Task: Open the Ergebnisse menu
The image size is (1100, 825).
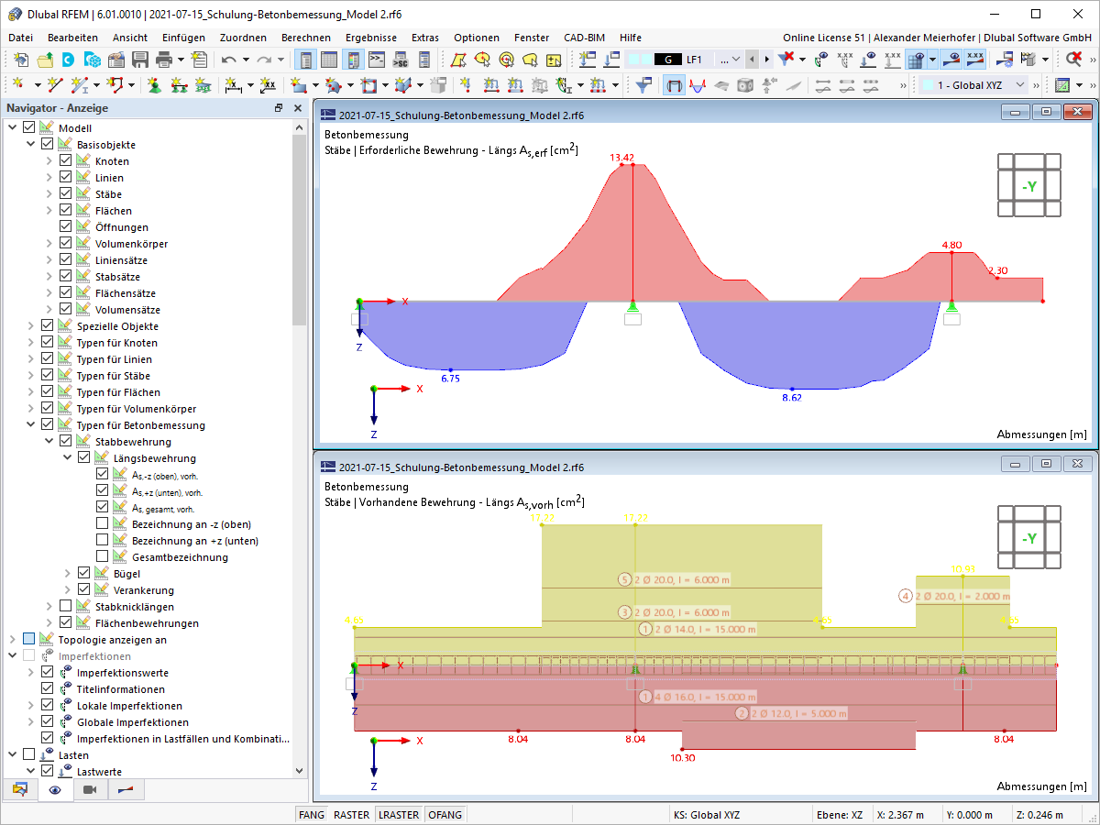Action: coord(371,38)
